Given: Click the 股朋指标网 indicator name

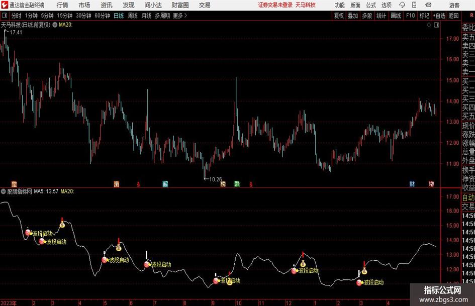Looking at the screenshot, I should [x=20, y=191].
